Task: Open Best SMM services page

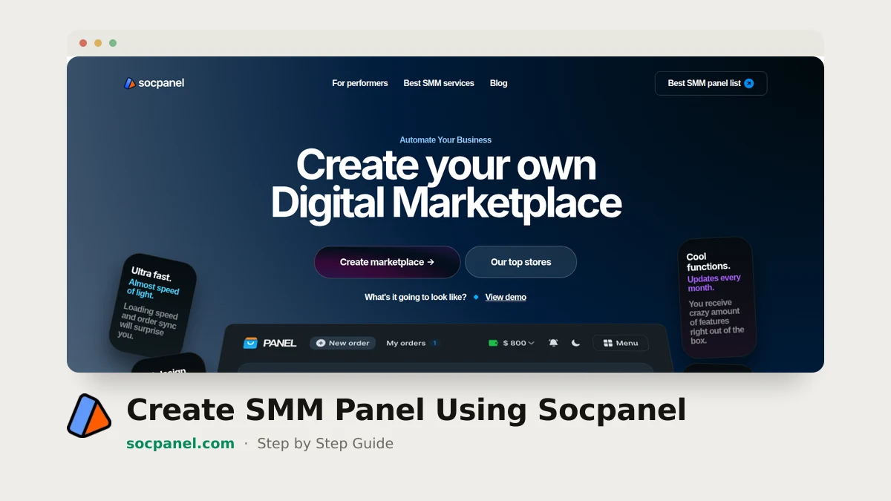Action: [439, 83]
